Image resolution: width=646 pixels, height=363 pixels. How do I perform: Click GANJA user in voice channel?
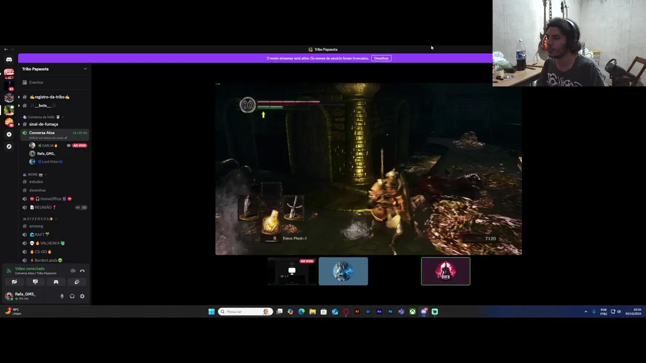click(x=48, y=146)
